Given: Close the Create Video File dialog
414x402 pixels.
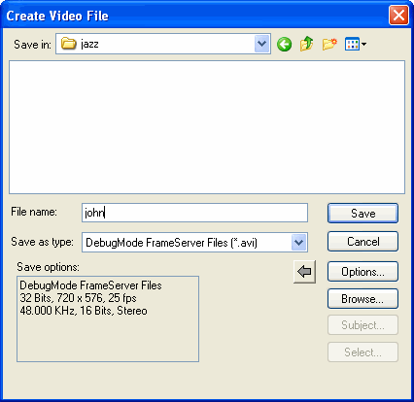Looking at the screenshot, I should [x=398, y=16].
